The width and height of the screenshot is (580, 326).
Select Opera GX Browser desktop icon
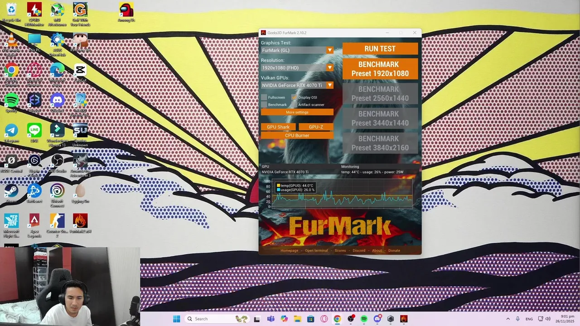34,75
